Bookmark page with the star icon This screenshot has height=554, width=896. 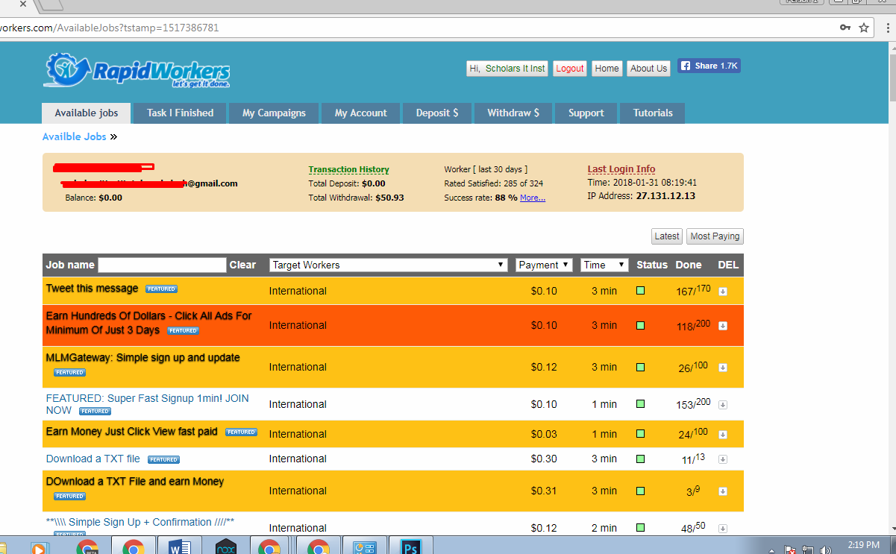coord(864,28)
